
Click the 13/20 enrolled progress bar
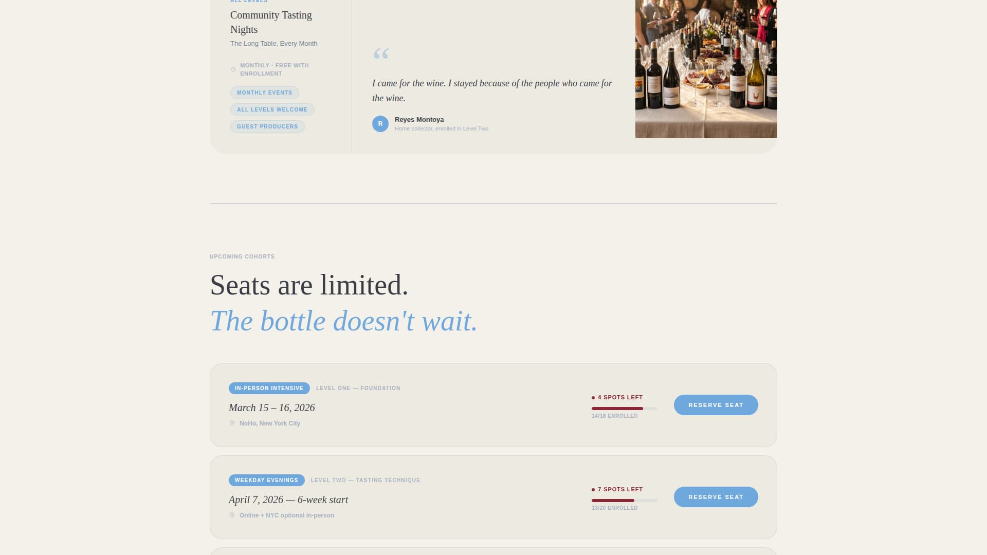click(624, 501)
